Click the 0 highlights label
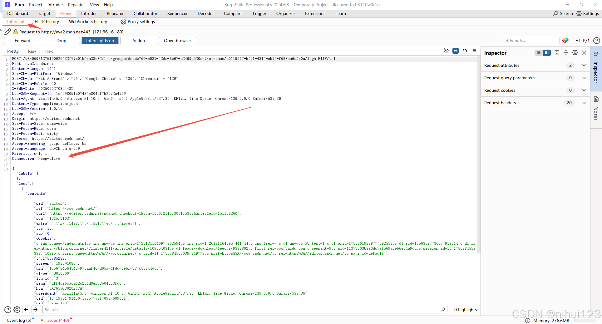This screenshot has height=324, width=602. (x=465, y=310)
